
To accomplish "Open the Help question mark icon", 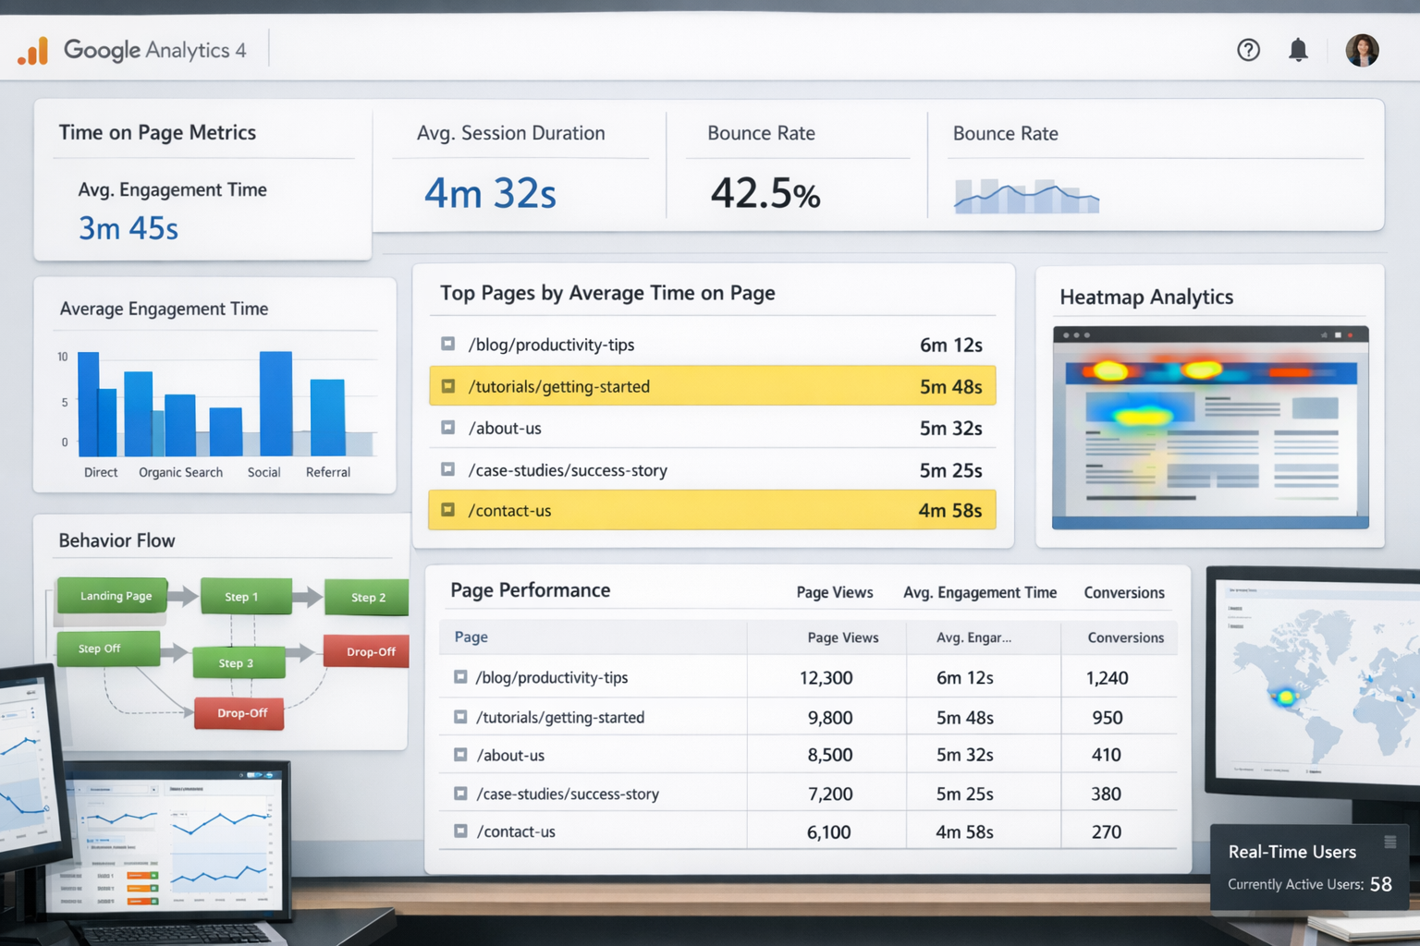I will tap(1248, 50).
